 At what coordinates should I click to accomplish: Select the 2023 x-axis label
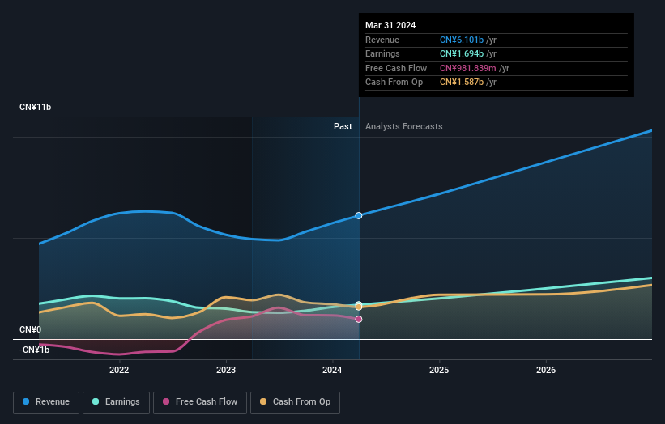pos(226,370)
